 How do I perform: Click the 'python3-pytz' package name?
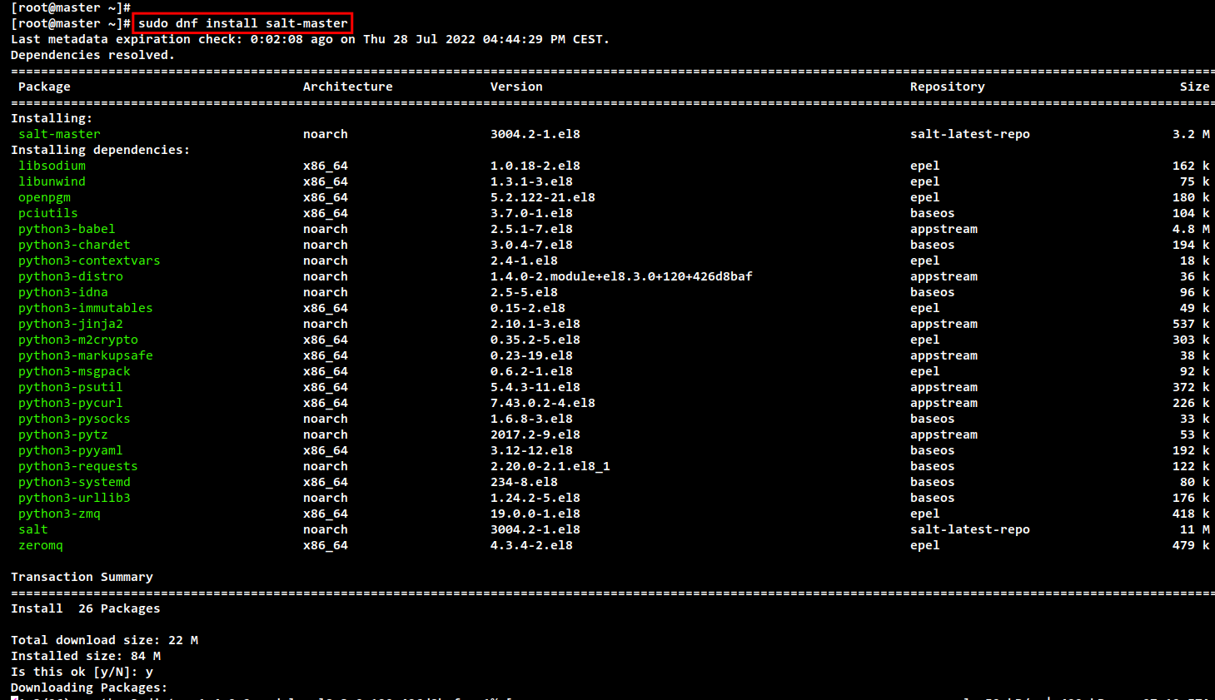click(63, 434)
